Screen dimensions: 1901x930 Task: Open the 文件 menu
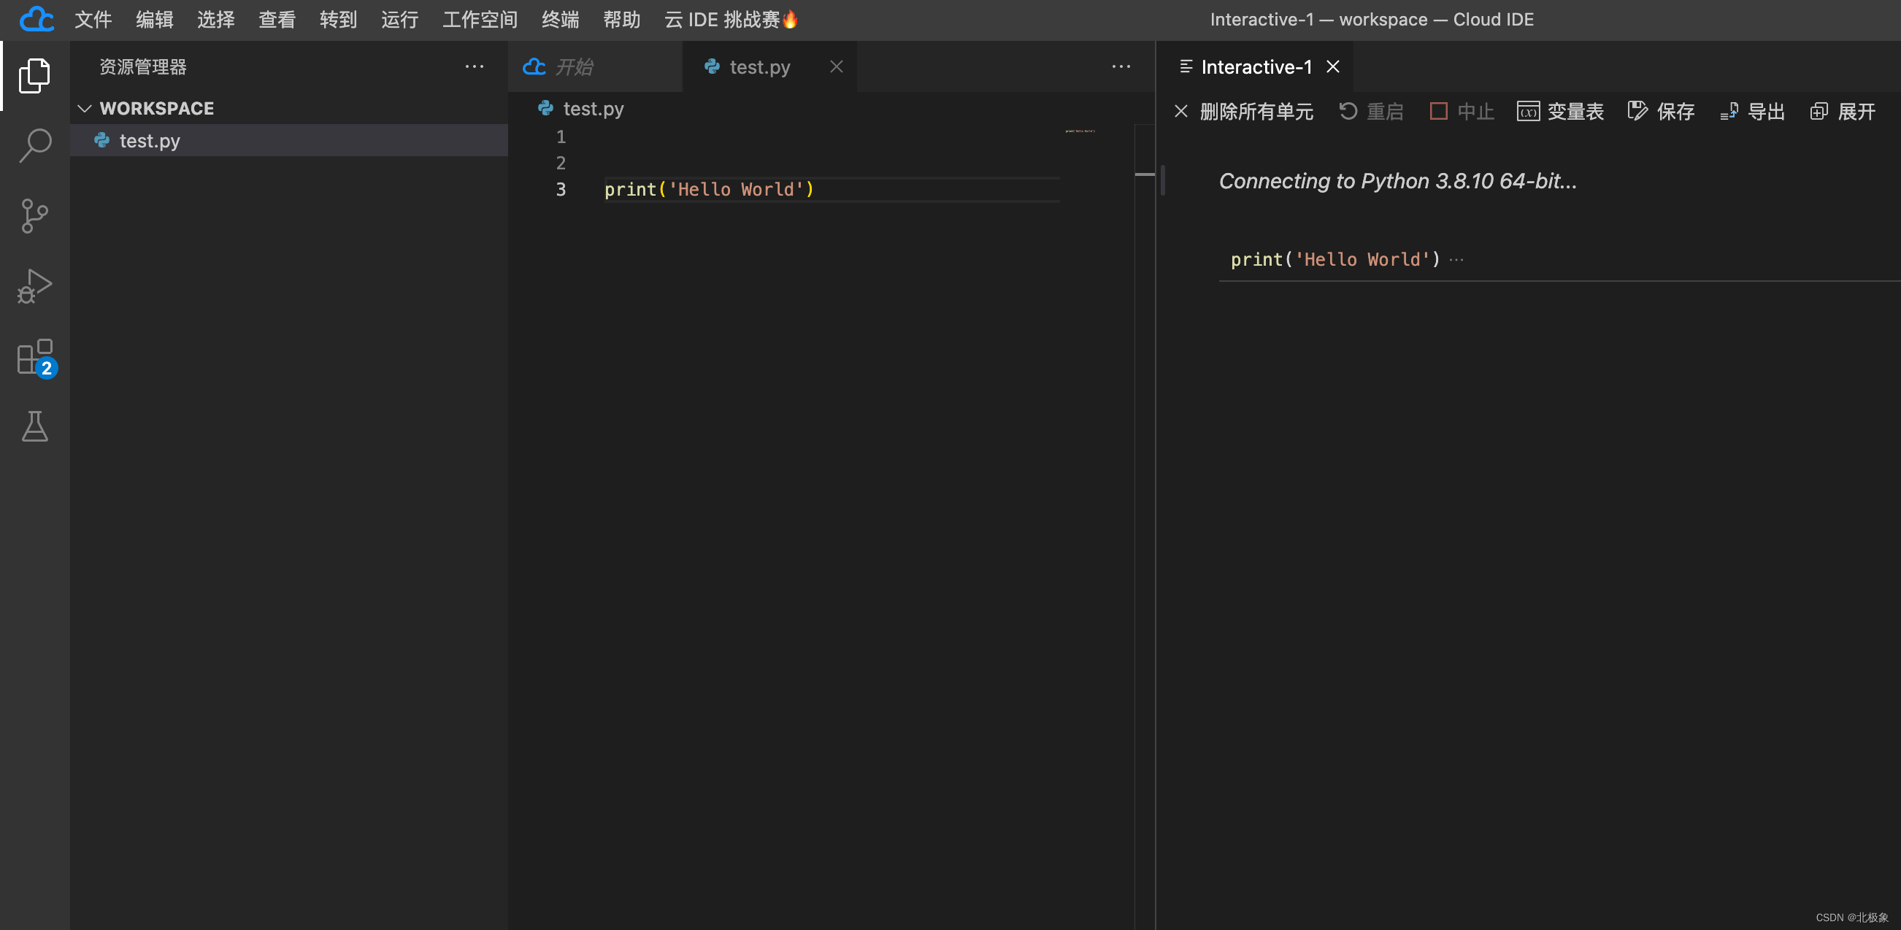tap(93, 19)
